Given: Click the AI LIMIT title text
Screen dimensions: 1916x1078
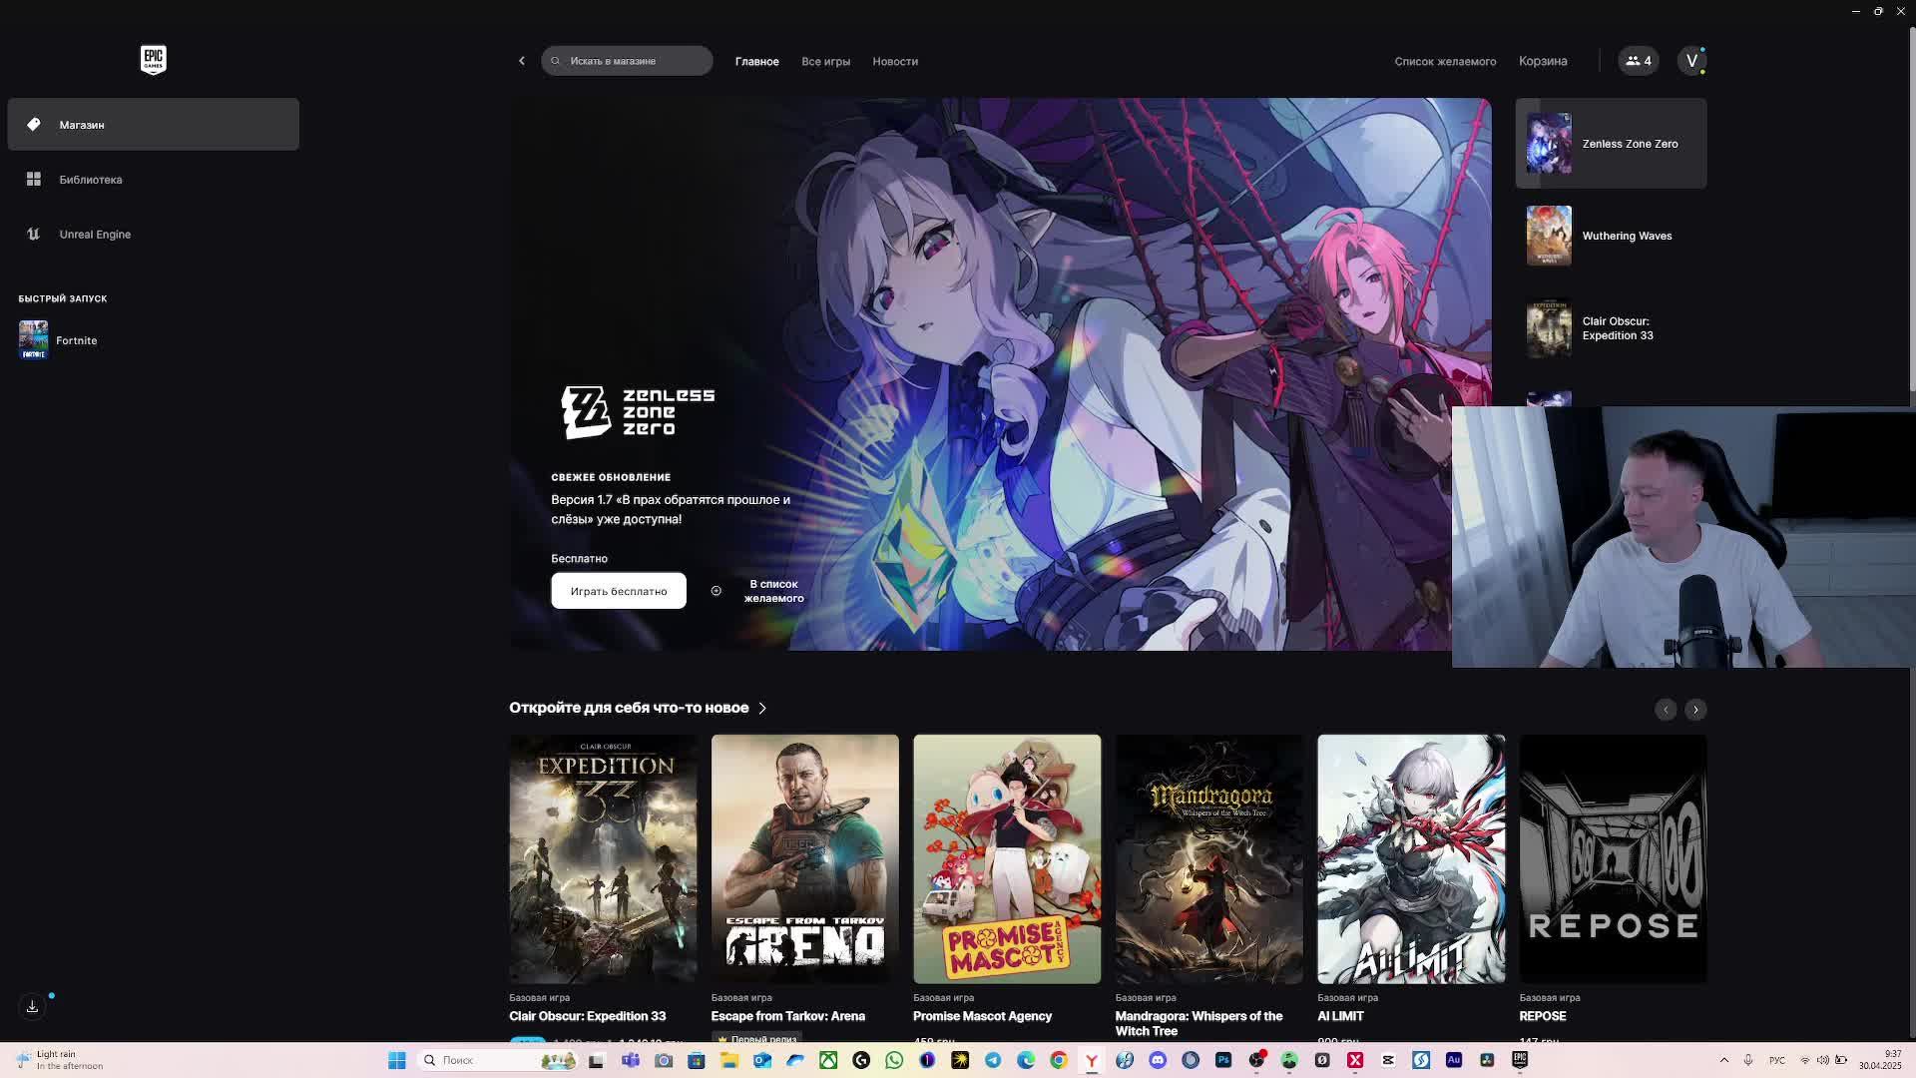Looking at the screenshot, I should (x=1340, y=1016).
